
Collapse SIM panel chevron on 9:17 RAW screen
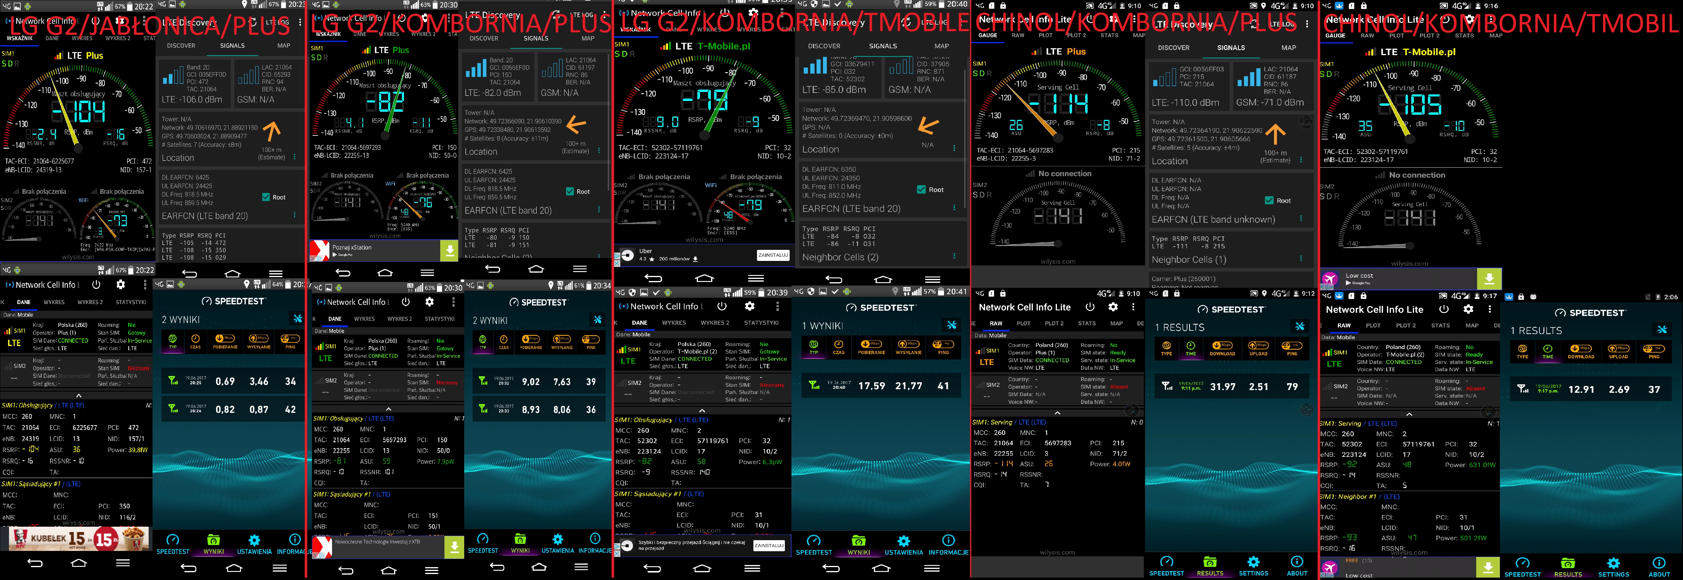click(x=1409, y=414)
